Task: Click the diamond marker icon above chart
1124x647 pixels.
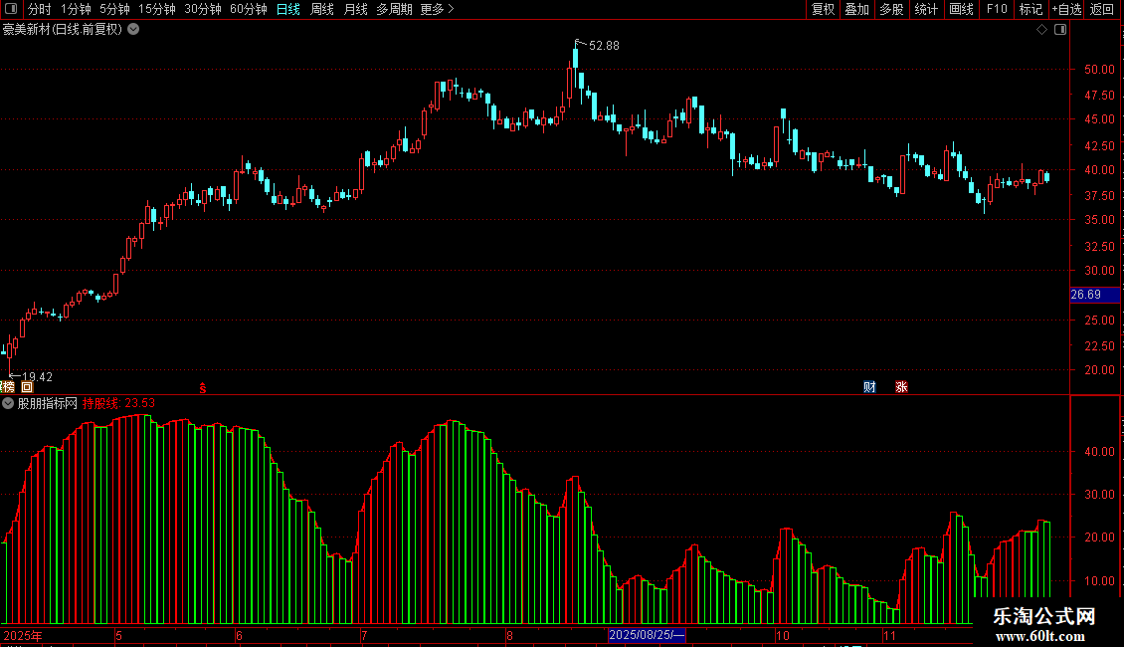Action: (1042, 30)
